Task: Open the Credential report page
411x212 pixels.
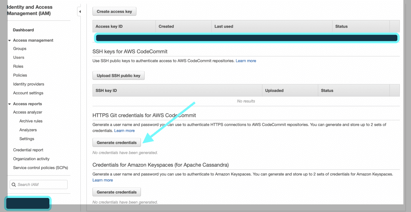Action: click(x=28, y=150)
